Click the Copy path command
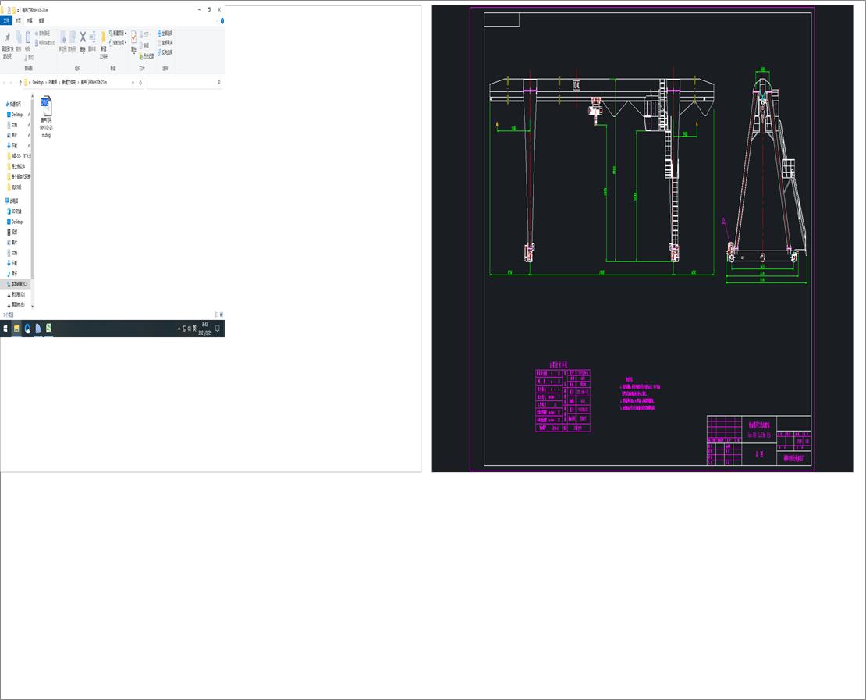The image size is (866, 700). pyautogui.click(x=43, y=34)
